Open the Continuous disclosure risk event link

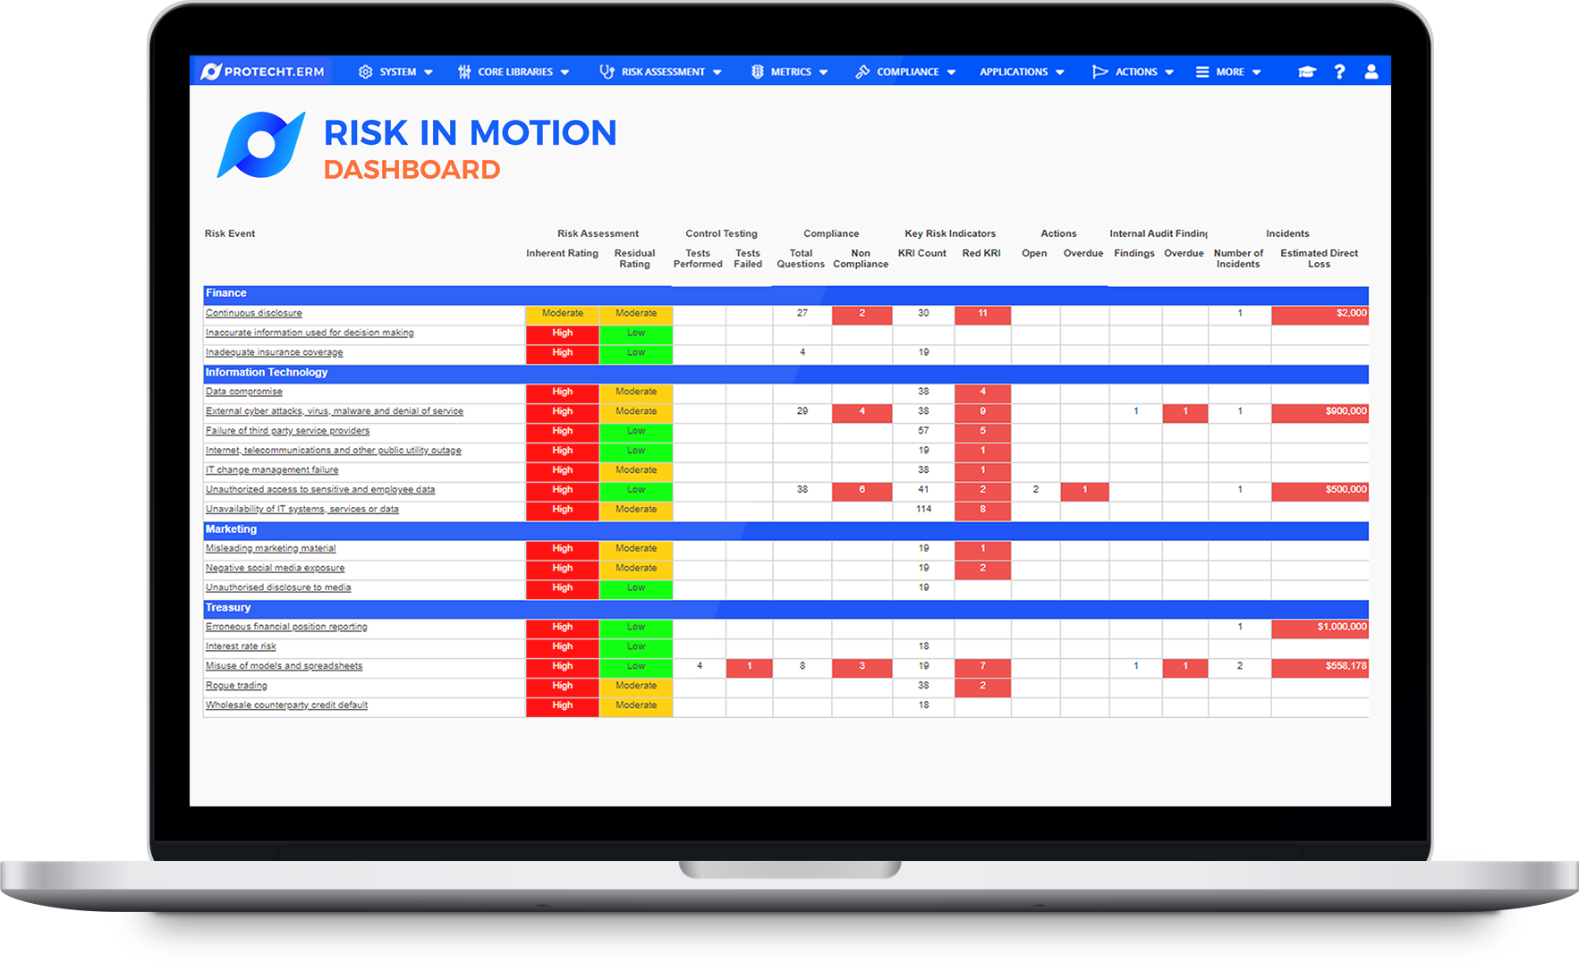pos(253,313)
